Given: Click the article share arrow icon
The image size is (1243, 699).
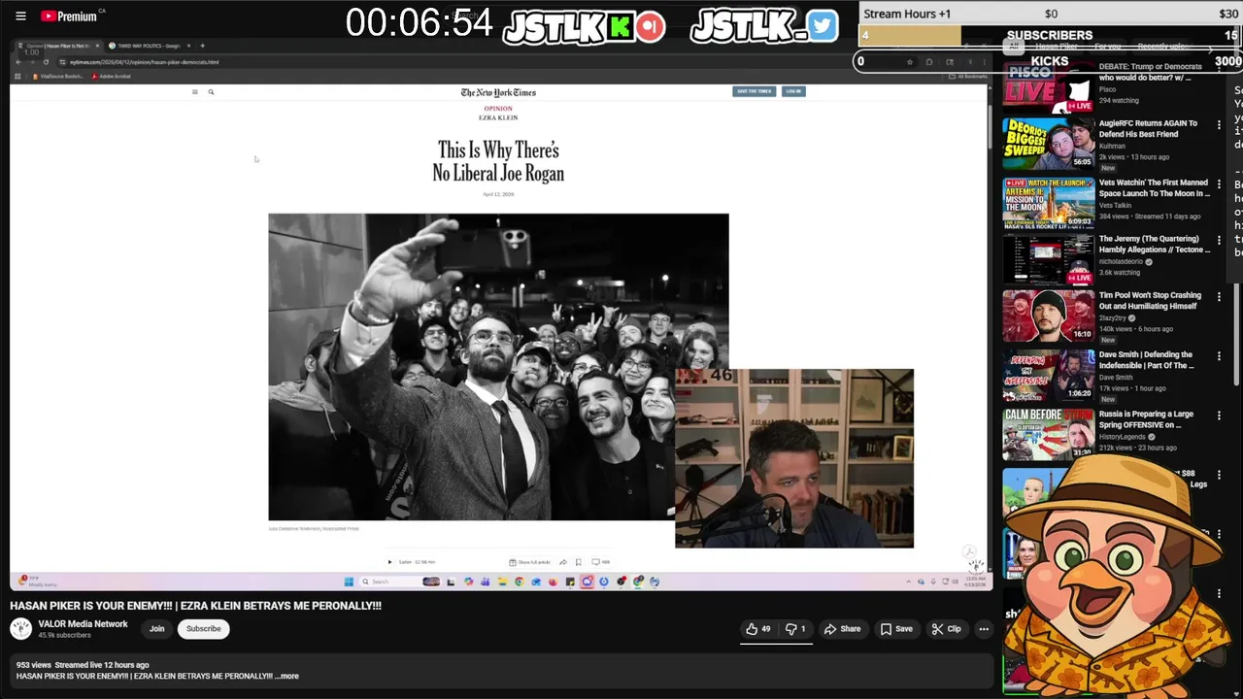Looking at the screenshot, I should 563,562.
